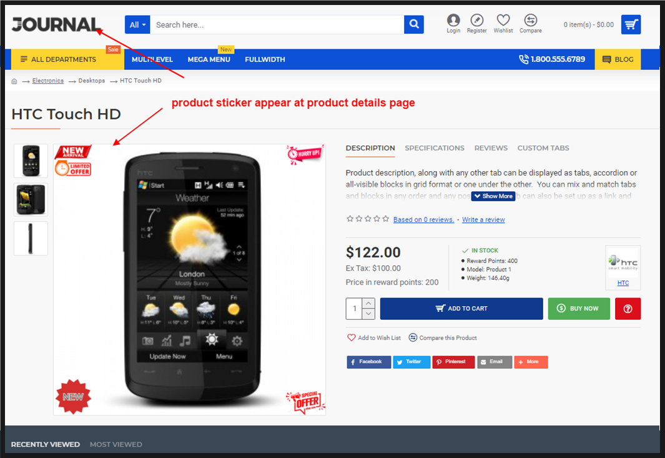Share product on Pinterest
665x458 pixels.
point(453,362)
